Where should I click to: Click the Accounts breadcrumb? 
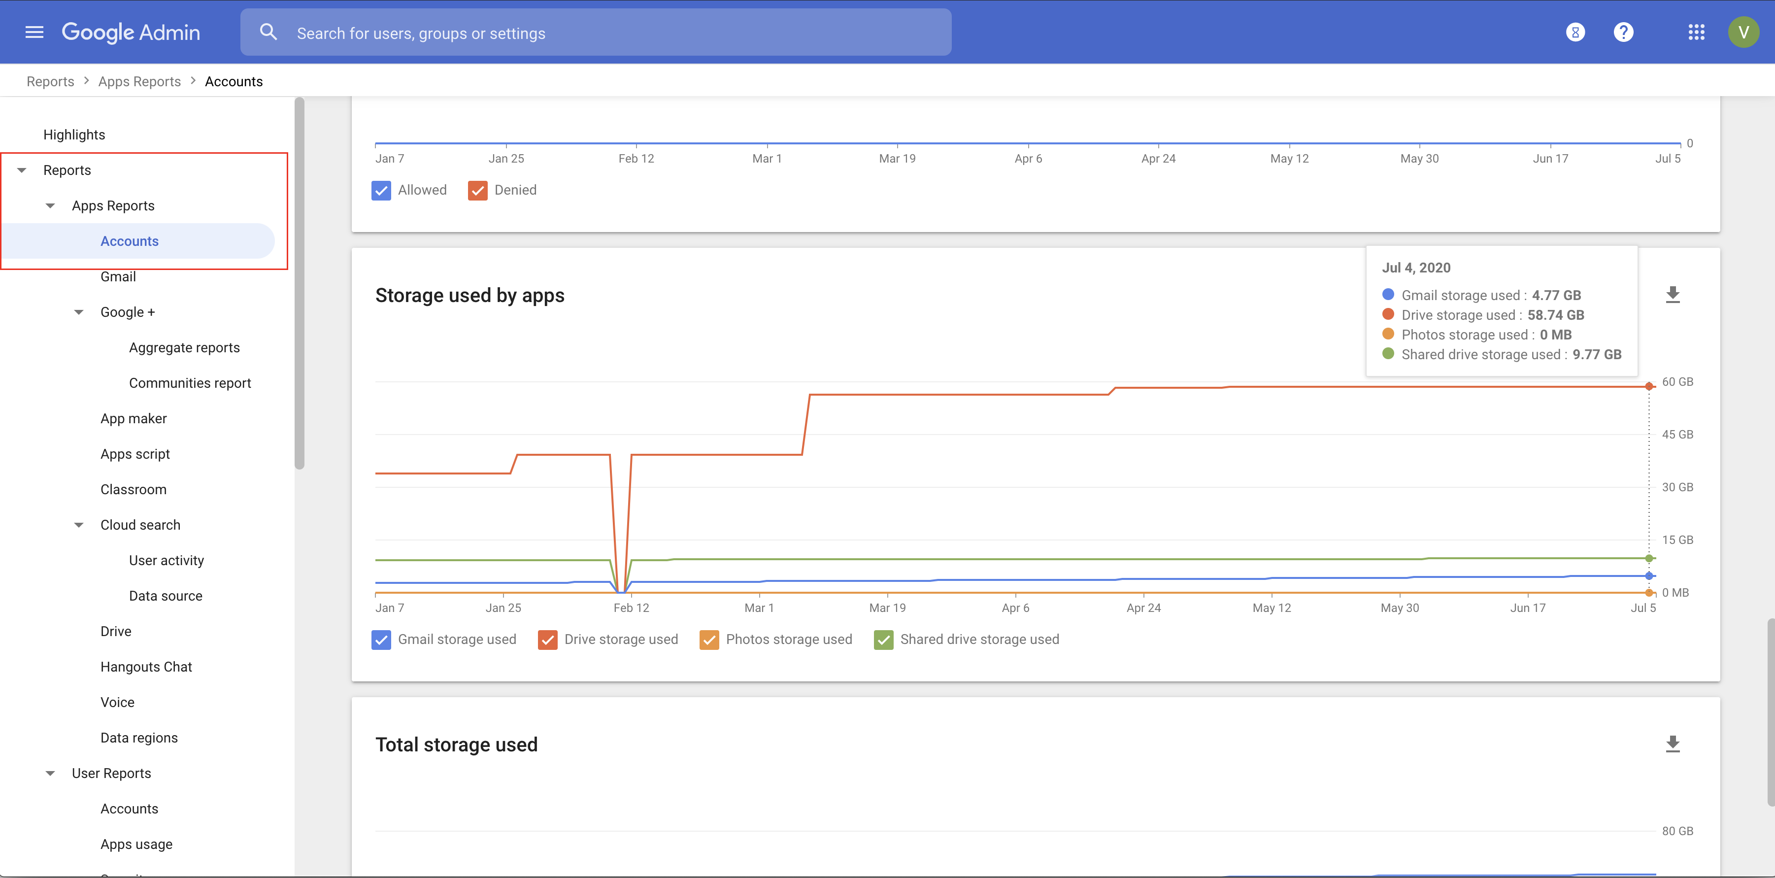234,81
